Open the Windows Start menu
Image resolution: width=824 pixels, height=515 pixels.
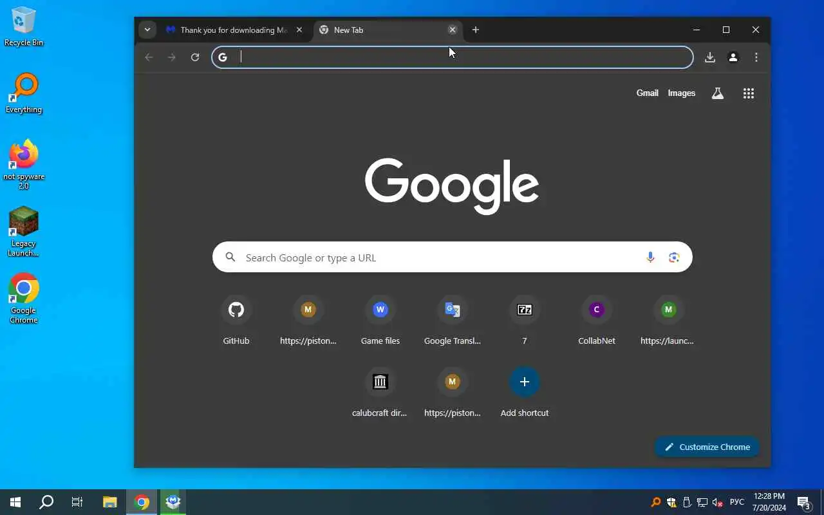15,502
